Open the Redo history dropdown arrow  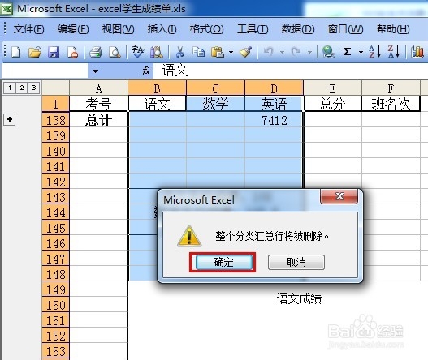309,52
